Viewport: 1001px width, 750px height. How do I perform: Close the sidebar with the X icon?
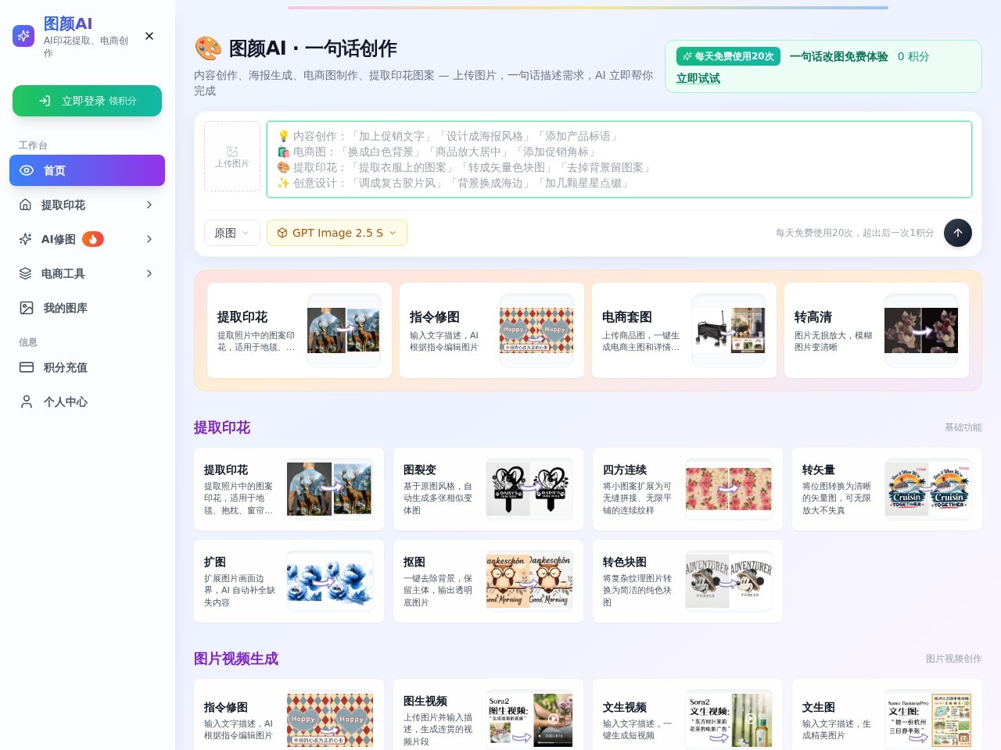pos(149,36)
